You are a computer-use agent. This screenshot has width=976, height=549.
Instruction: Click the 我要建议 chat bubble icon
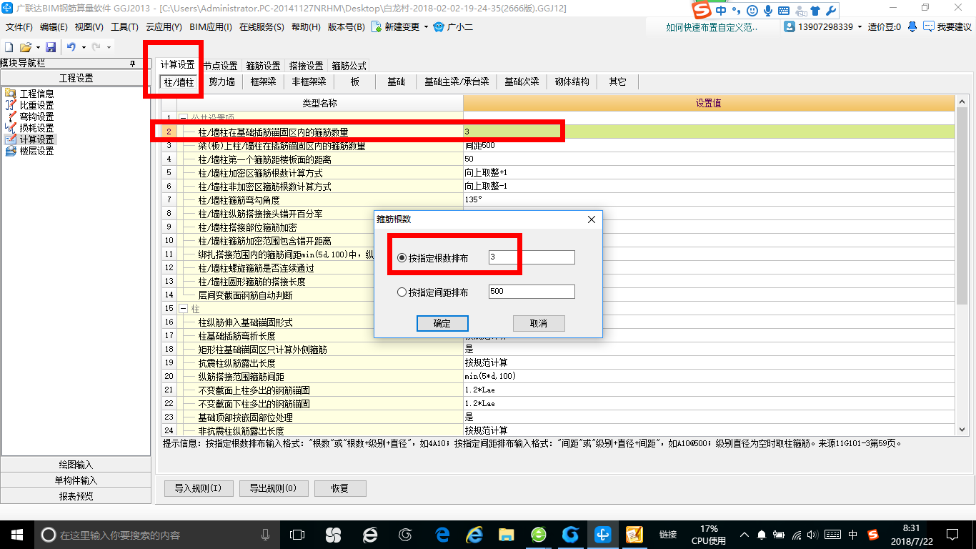point(929,26)
